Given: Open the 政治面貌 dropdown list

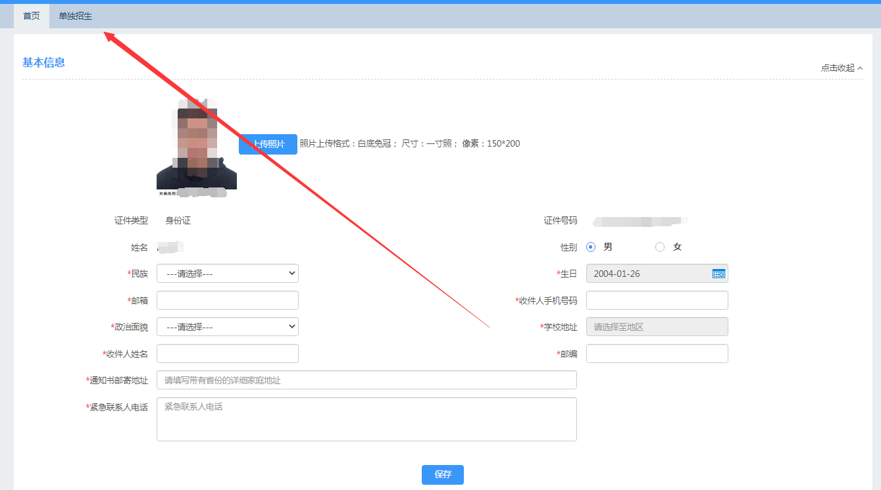Looking at the screenshot, I should 227,327.
